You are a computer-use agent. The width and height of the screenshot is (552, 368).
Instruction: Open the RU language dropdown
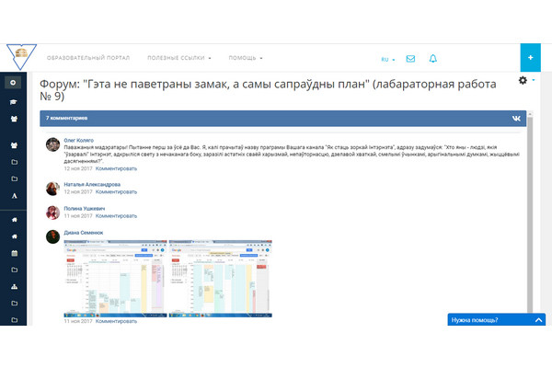click(x=388, y=60)
